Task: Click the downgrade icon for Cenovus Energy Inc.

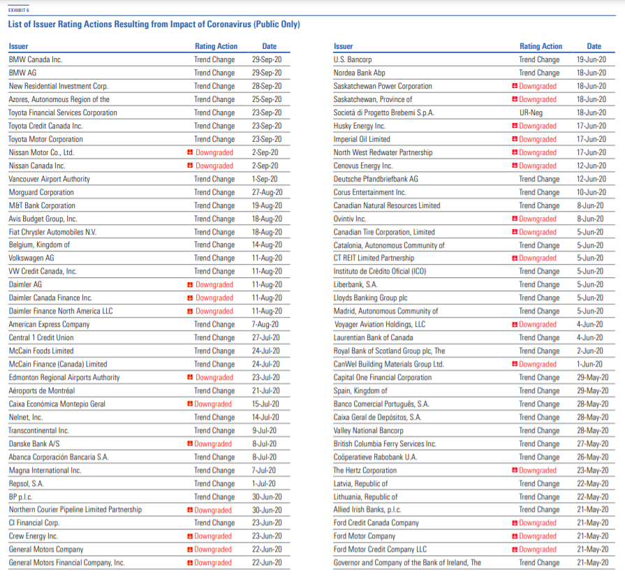Action: coord(515,166)
